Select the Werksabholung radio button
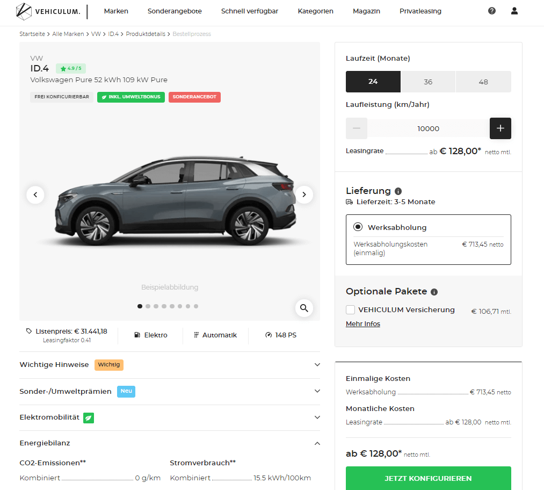The image size is (544, 490). [x=358, y=227]
